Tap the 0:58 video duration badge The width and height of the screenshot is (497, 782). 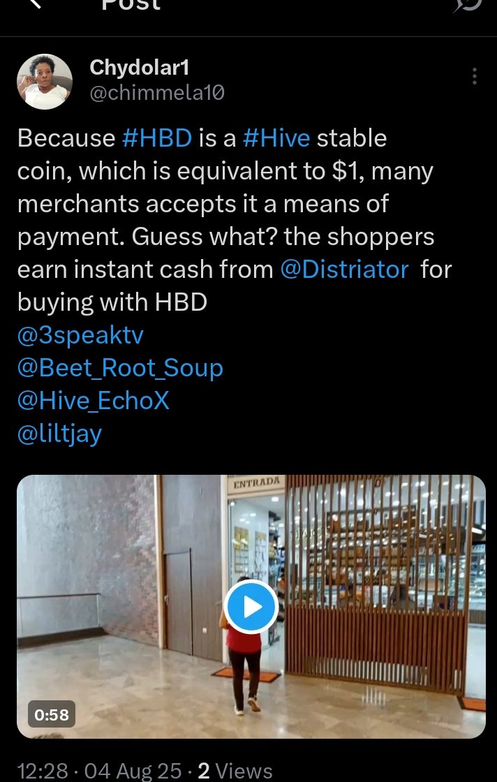tap(52, 714)
